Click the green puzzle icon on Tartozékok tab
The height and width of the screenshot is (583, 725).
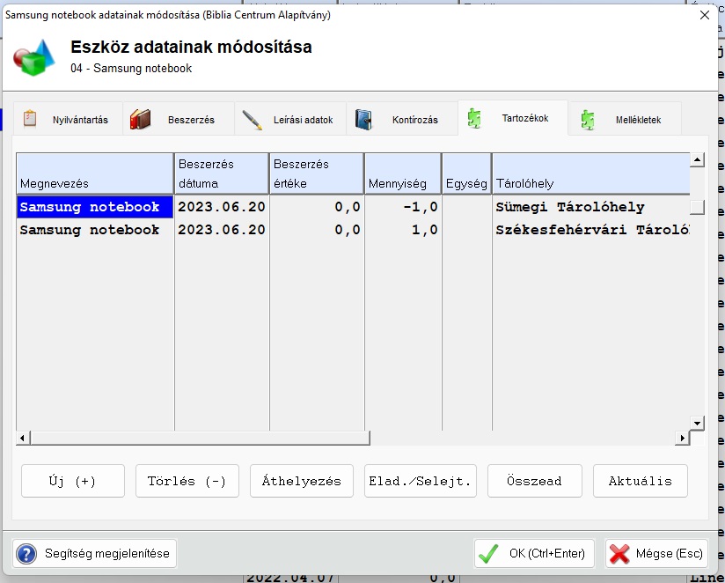pyautogui.click(x=474, y=118)
